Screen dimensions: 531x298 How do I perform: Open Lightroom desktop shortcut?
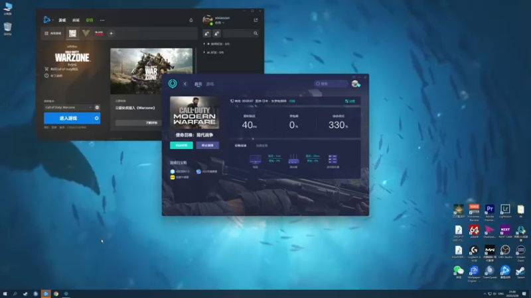pos(505,211)
